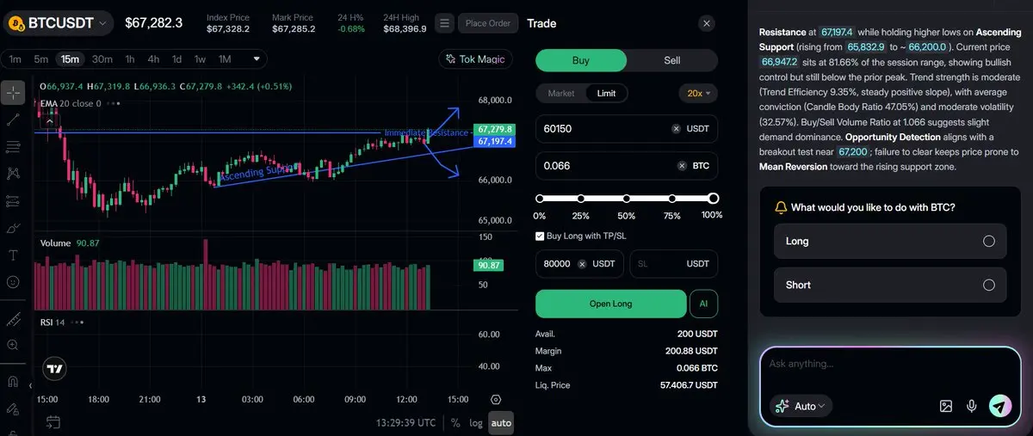This screenshot has height=436, width=1033.
Task: Open the EMA indicator more options
Action: 115,103
